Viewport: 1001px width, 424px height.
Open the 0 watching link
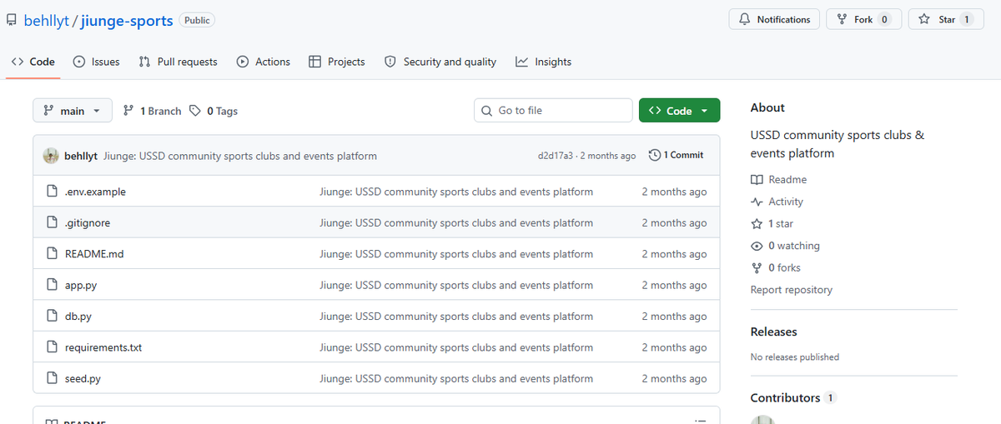coord(785,246)
